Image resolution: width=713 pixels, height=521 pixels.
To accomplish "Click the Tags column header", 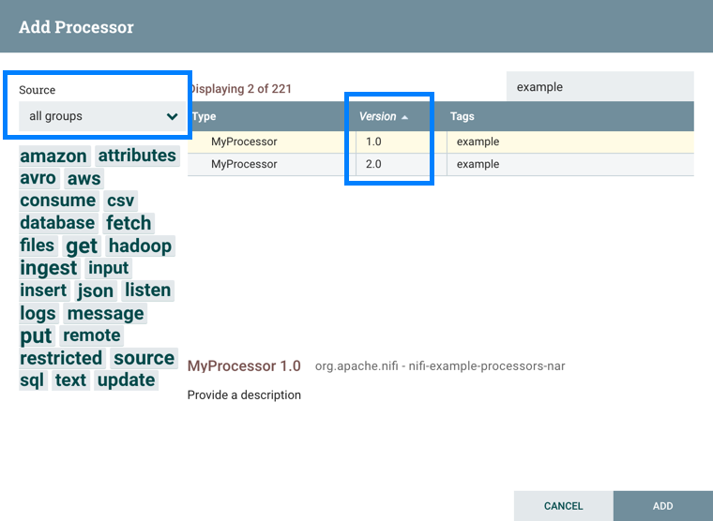I will [463, 116].
